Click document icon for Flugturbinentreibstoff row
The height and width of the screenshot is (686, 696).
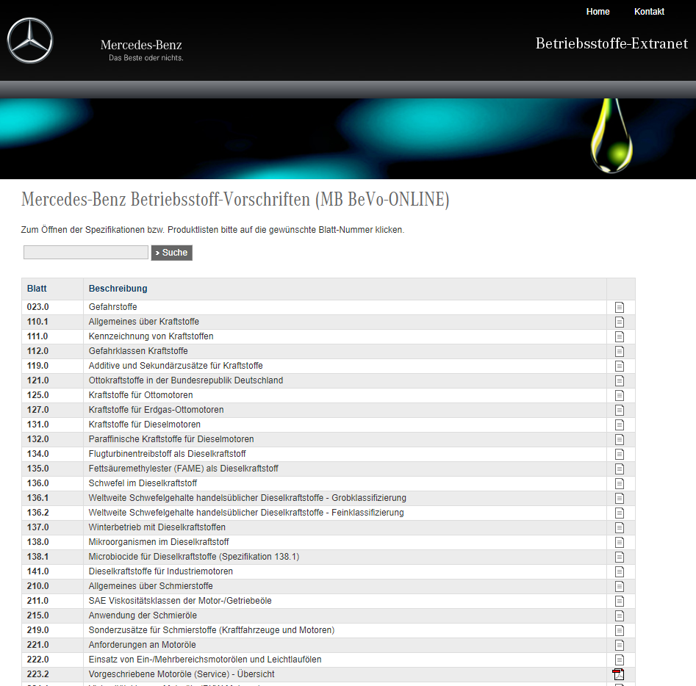pos(620,454)
